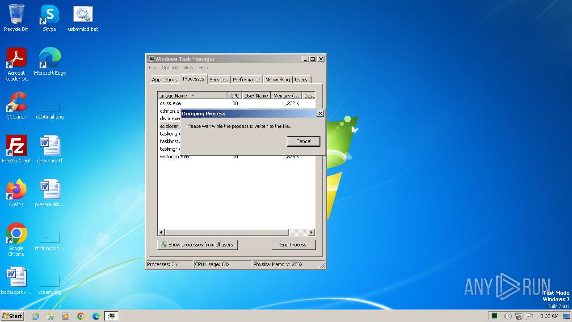This screenshot has height=322, width=572.
Task: Open the File Explorer taskbar icon
Action: (50, 316)
